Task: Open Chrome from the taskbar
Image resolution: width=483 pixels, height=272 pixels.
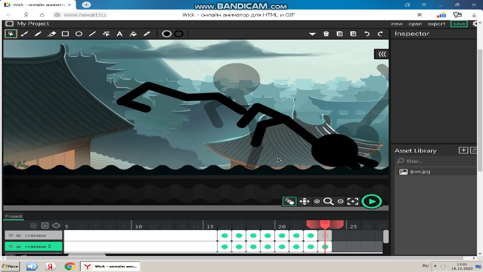Action: [x=70, y=266]
